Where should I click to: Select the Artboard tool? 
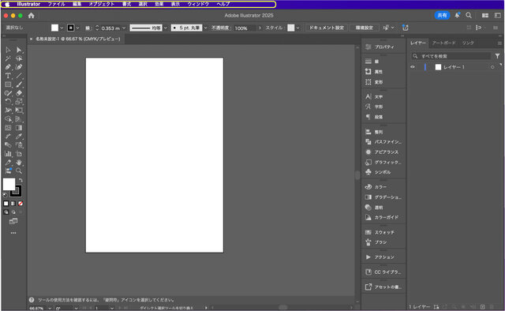19,154
